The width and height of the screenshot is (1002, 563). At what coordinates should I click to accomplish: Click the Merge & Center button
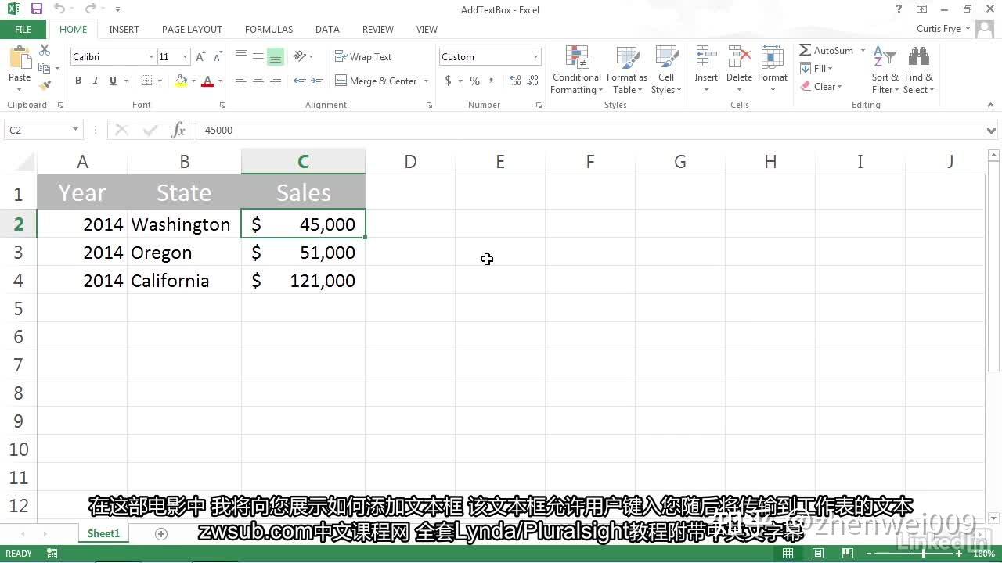coord(381,81)
